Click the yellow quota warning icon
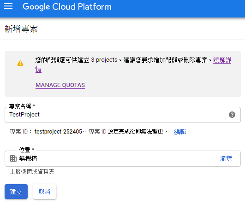Image resolution: width=245 pixels, height=204 pixels. 20,63
